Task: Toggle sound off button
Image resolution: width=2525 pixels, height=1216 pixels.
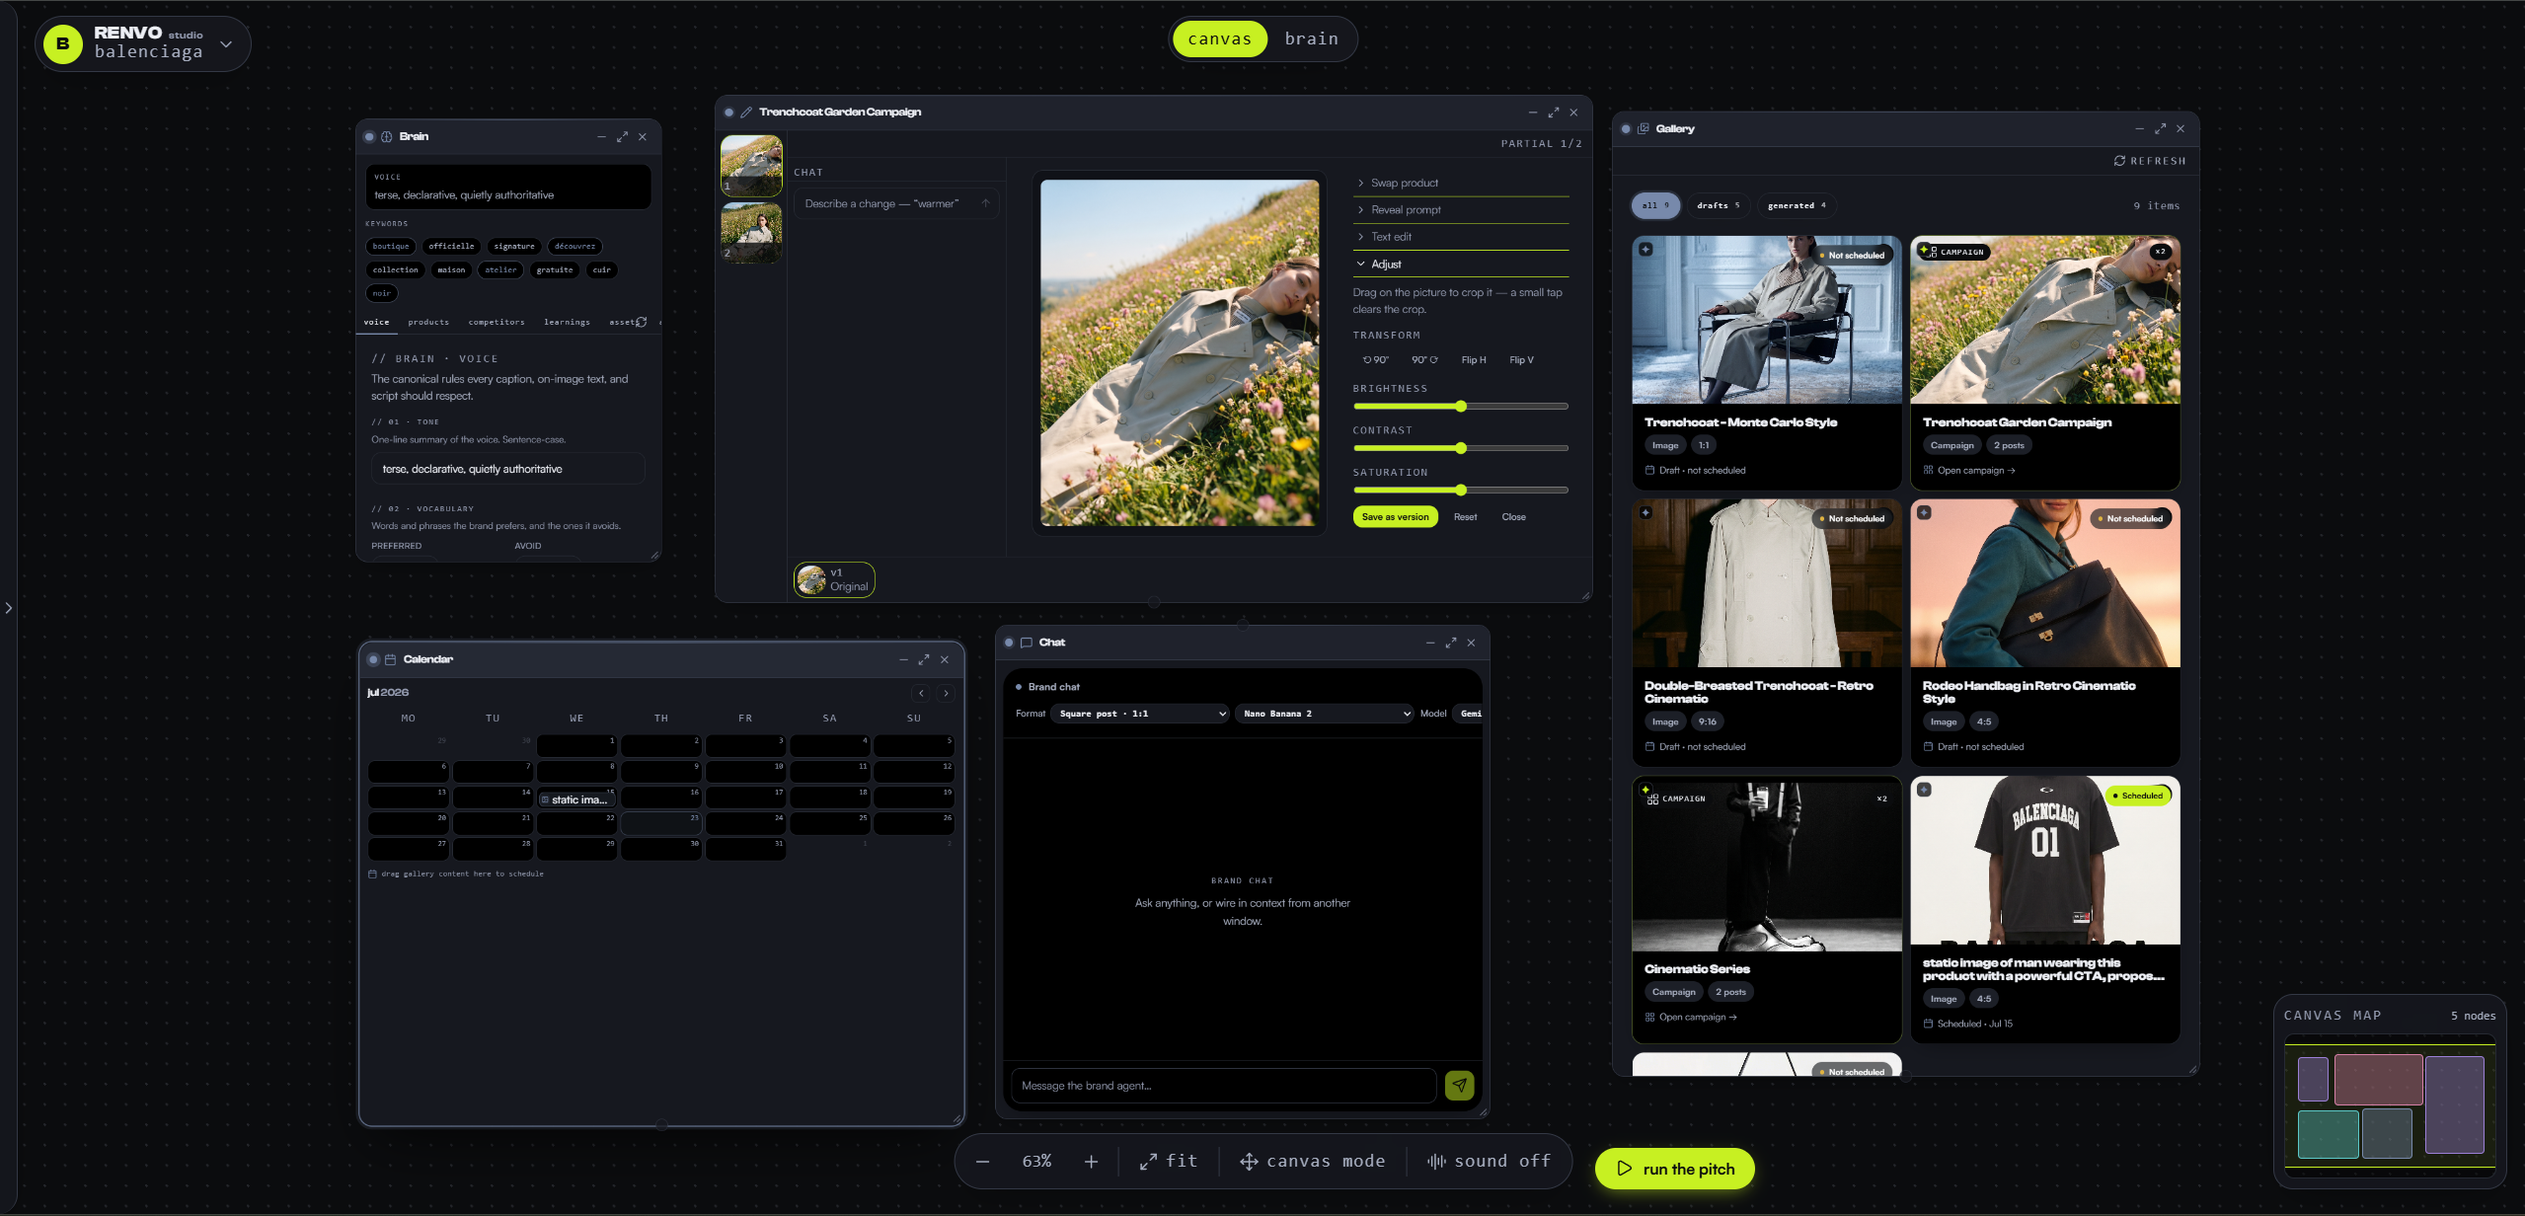Action: coord(1489,1162)
